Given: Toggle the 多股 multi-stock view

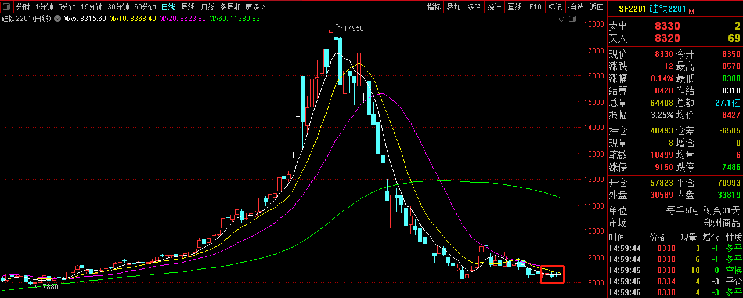Looking at the screenshot, I should [x=474, y=7].
